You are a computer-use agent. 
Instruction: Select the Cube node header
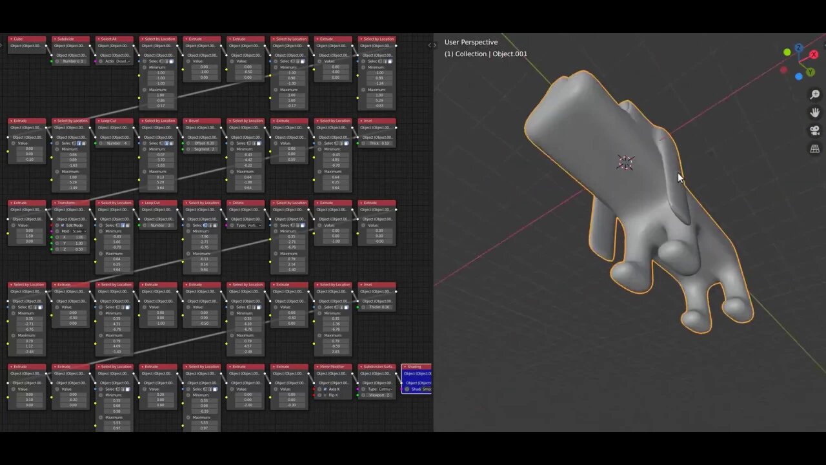click(x=27, y=39)
